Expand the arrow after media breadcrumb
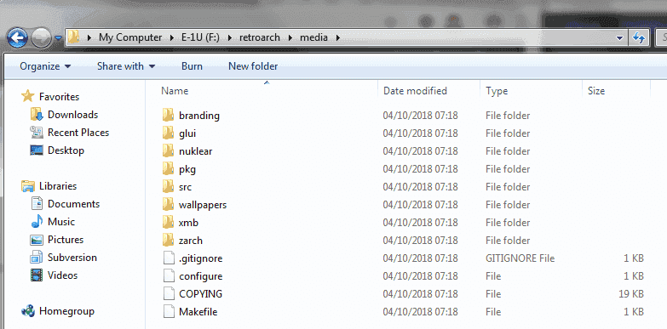Viewport: 667px width, 329px height. click(337, 37)
